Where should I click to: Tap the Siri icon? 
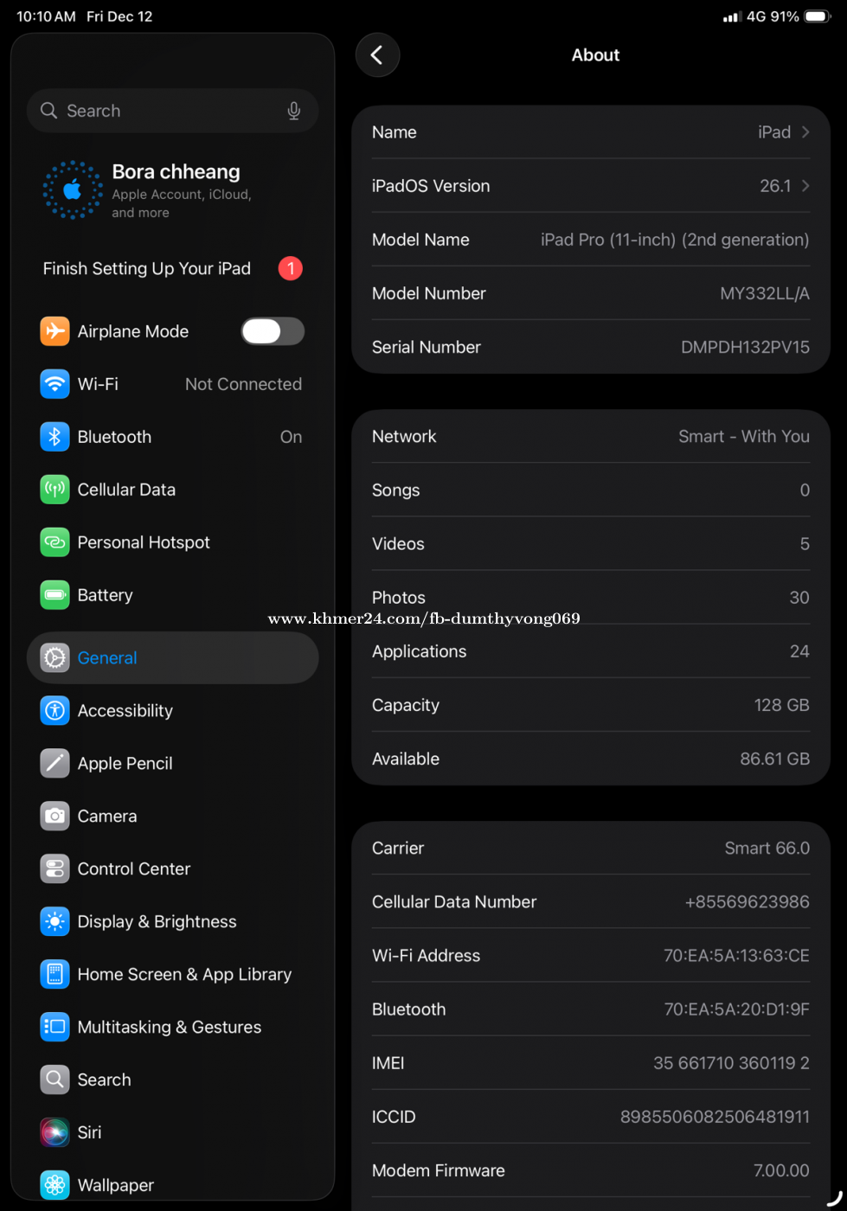pos(55,1132)
